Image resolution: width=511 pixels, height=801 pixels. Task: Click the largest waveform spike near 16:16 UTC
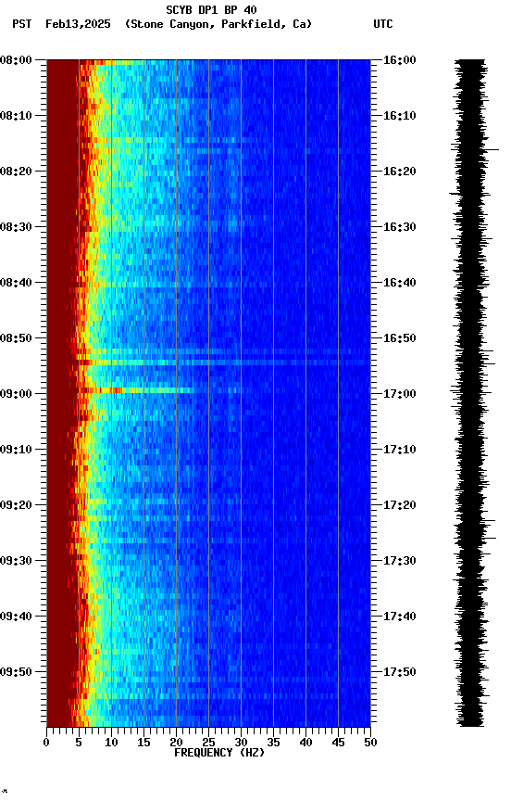pyautogui.click(x=492, y=149)
